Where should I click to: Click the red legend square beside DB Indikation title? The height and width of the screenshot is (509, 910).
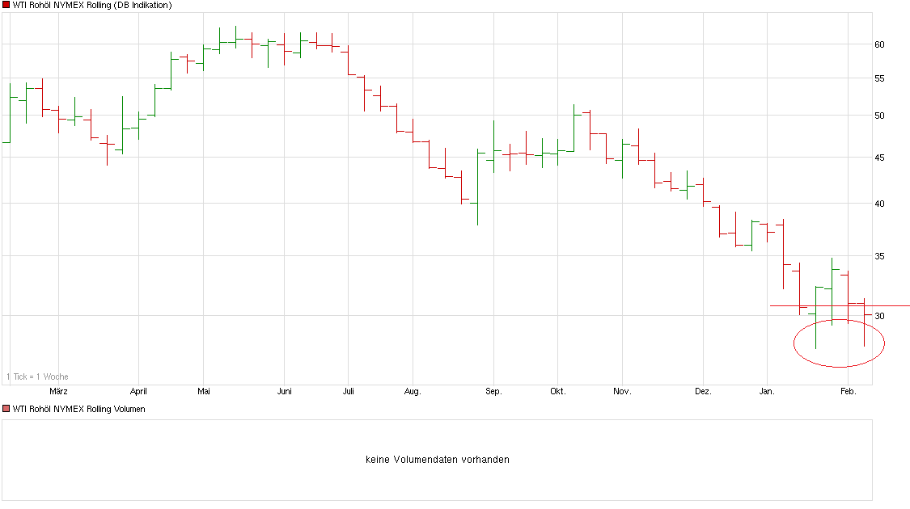tap(6, 5)
